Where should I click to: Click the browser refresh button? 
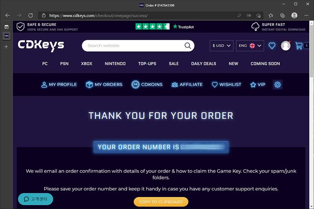pyautogui.click(x=30, y=15)
